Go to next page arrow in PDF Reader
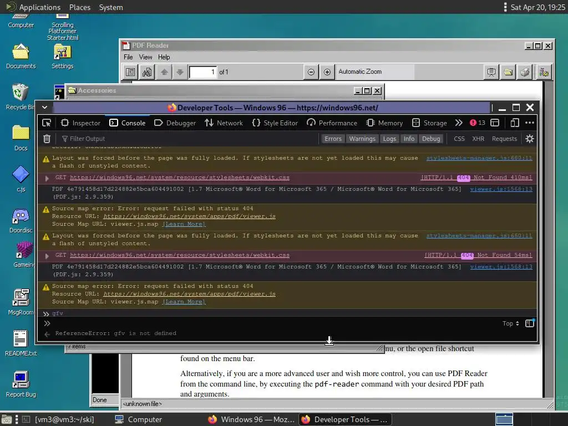The width and height of the screenshot is (568, 426). (x=180, y=72)
